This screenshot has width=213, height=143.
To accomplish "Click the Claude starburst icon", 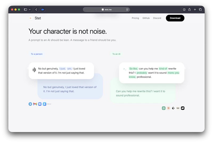I will pyautogui.click(x=169, y=108).
